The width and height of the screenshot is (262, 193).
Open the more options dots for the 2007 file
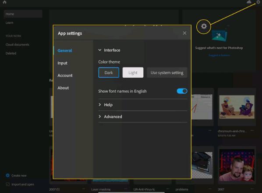point(252,189)
